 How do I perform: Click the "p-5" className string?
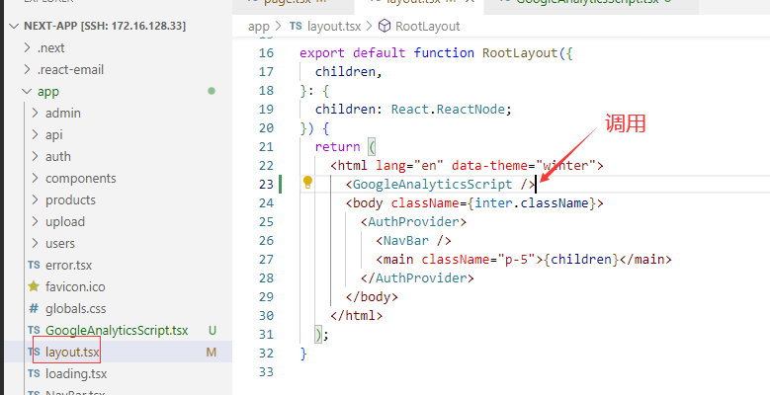tap(517, 260)
